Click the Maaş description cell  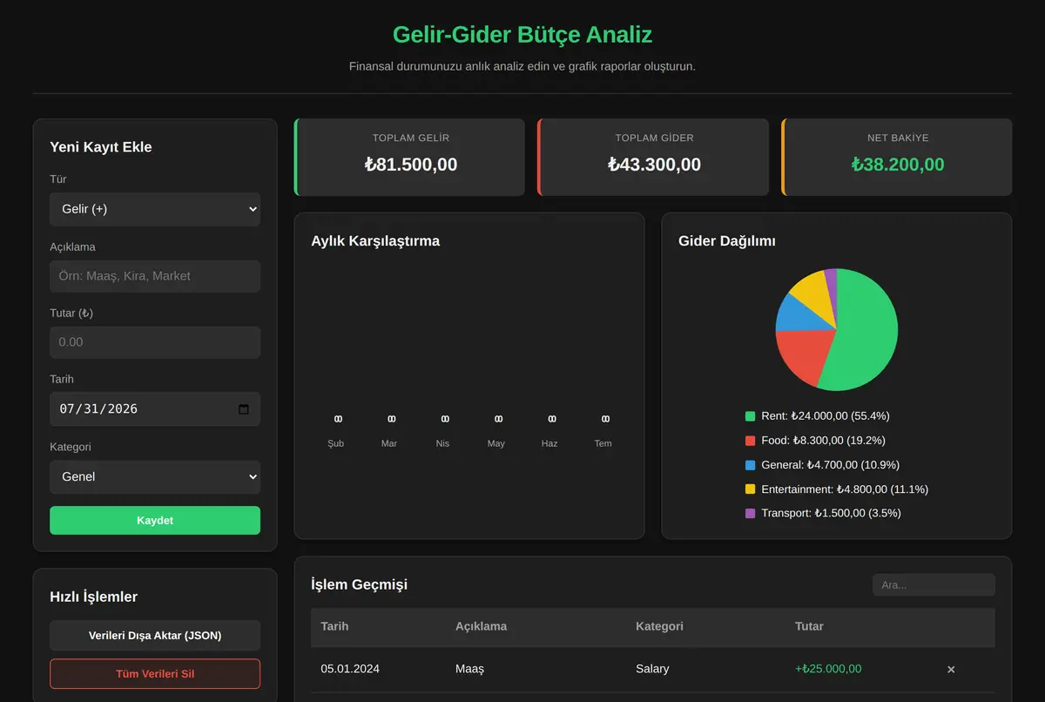coord(469,669)
